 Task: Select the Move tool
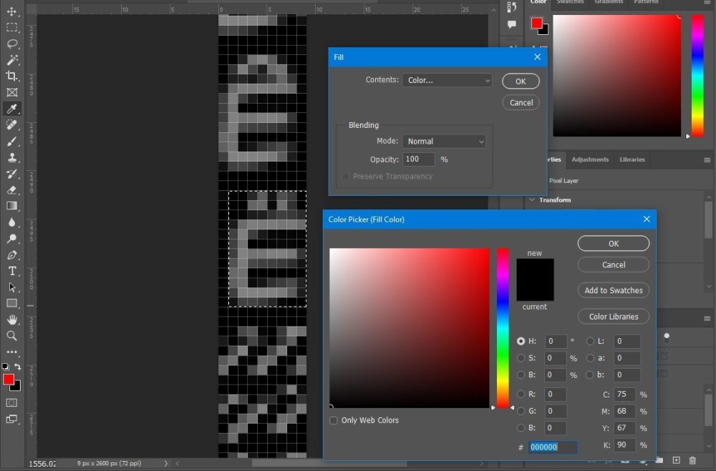tap(11, 11)
